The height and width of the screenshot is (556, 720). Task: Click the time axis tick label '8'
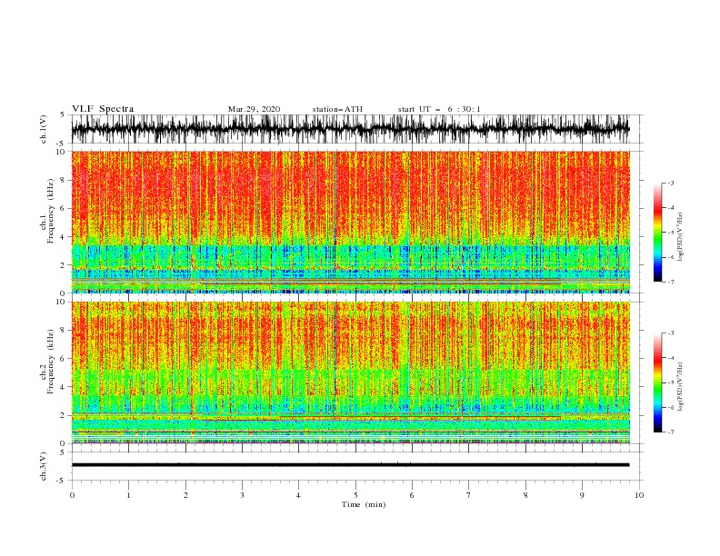click(525, 495)
